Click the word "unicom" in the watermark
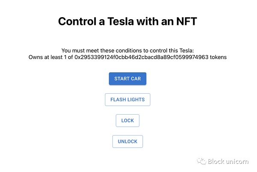 (237, 161)
